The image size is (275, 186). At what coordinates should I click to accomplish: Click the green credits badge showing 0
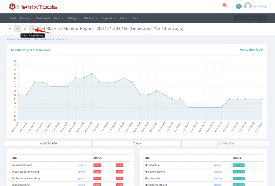[x=239, y=6]
